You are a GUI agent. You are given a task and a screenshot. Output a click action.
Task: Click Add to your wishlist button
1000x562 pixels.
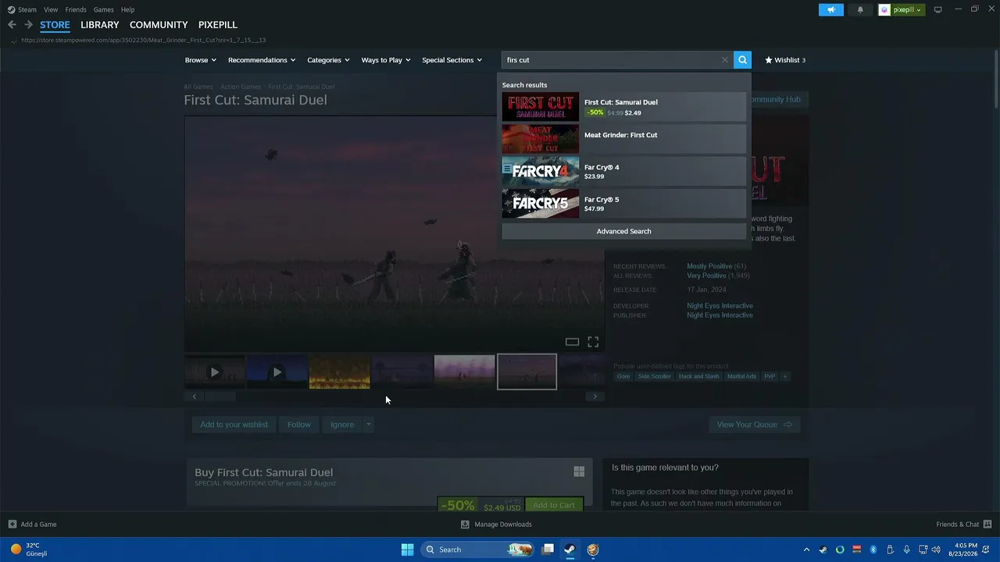click(x=234, y=425)
